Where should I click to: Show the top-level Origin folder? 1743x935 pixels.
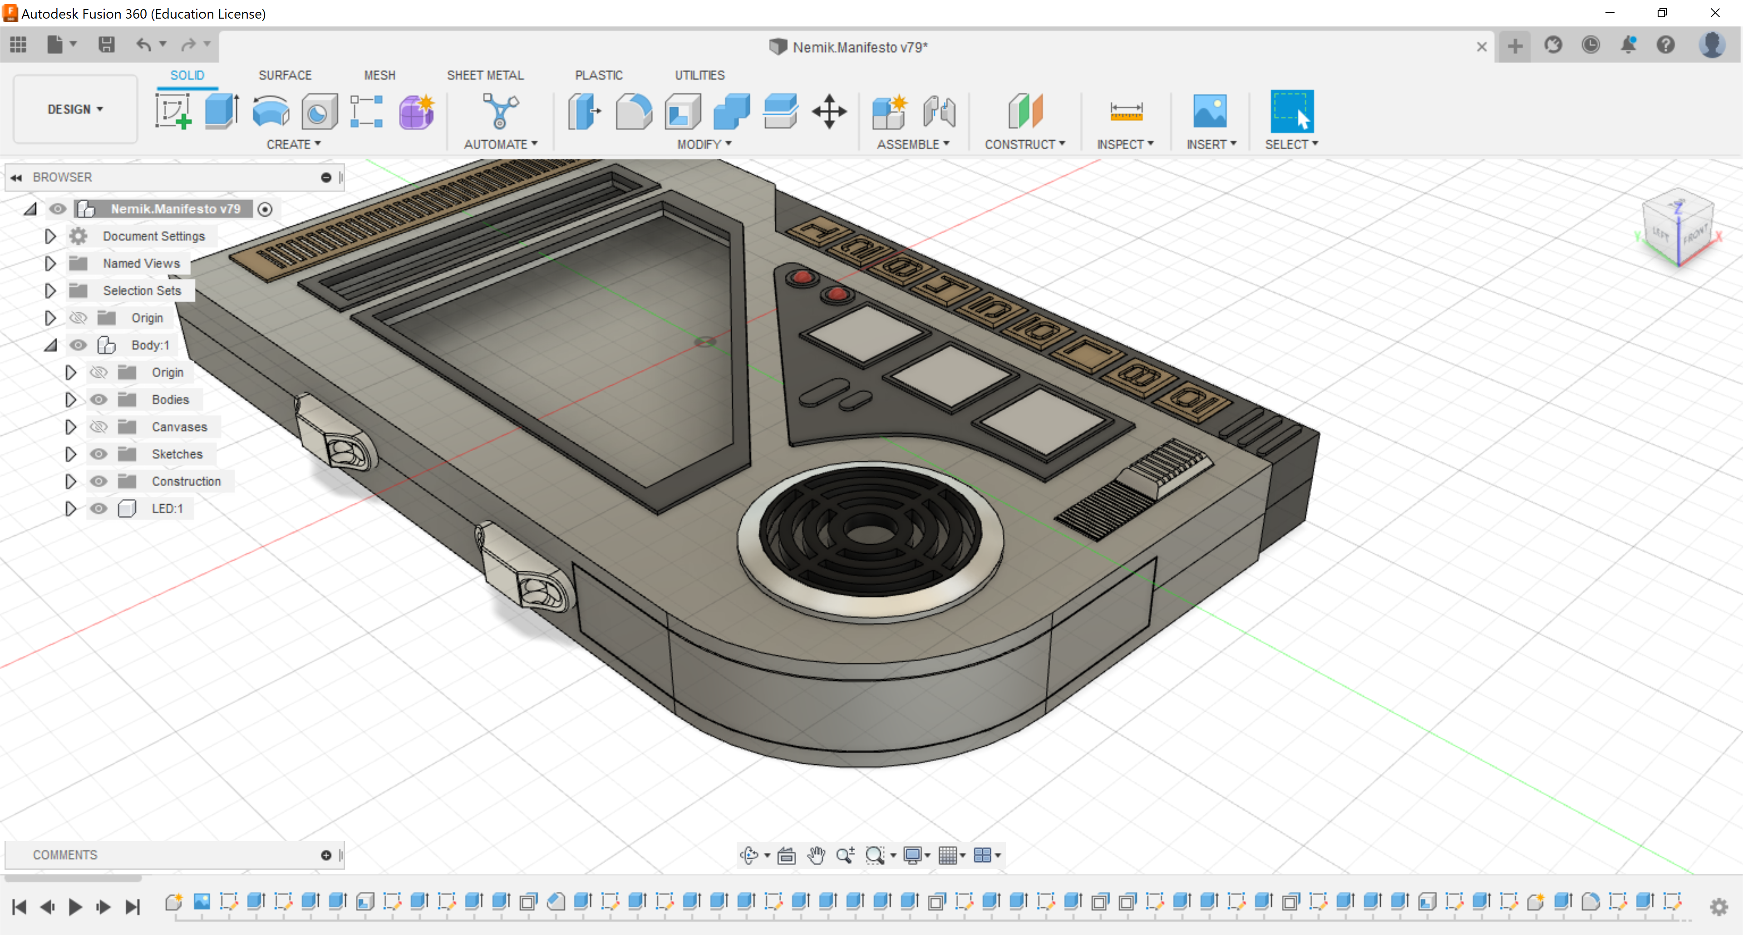[x=79, y=318]
